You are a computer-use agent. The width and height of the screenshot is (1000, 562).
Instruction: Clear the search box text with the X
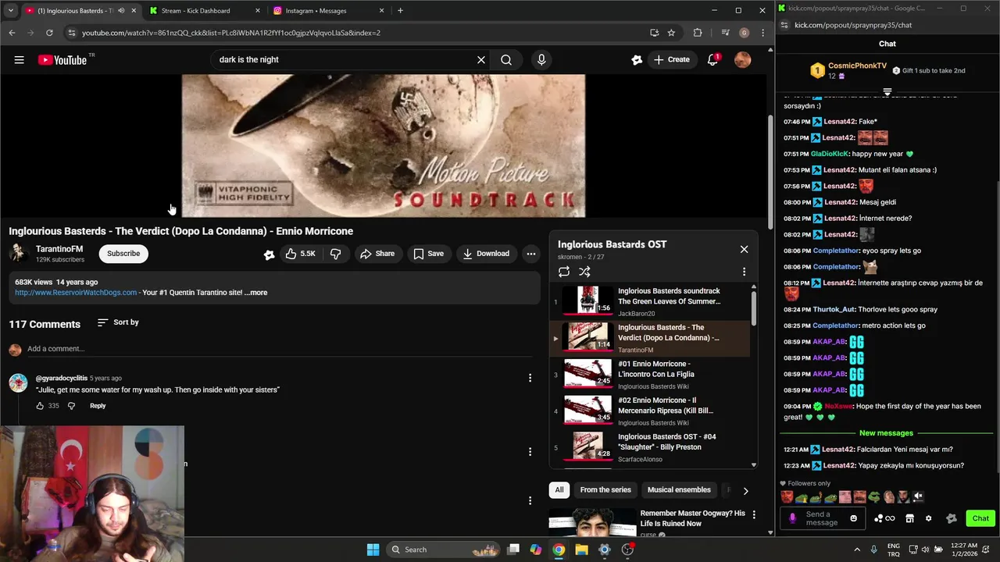coord(481,59)
